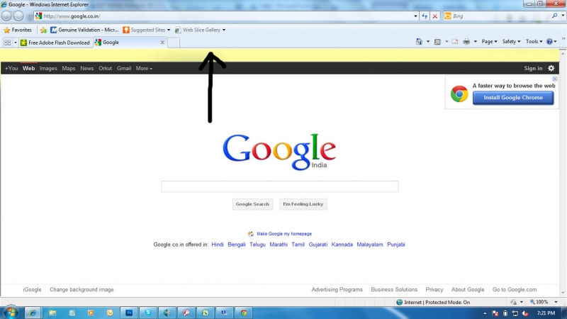Open the Quick Tabs grid icon
The image size is (567, 319).
point(7,43)
